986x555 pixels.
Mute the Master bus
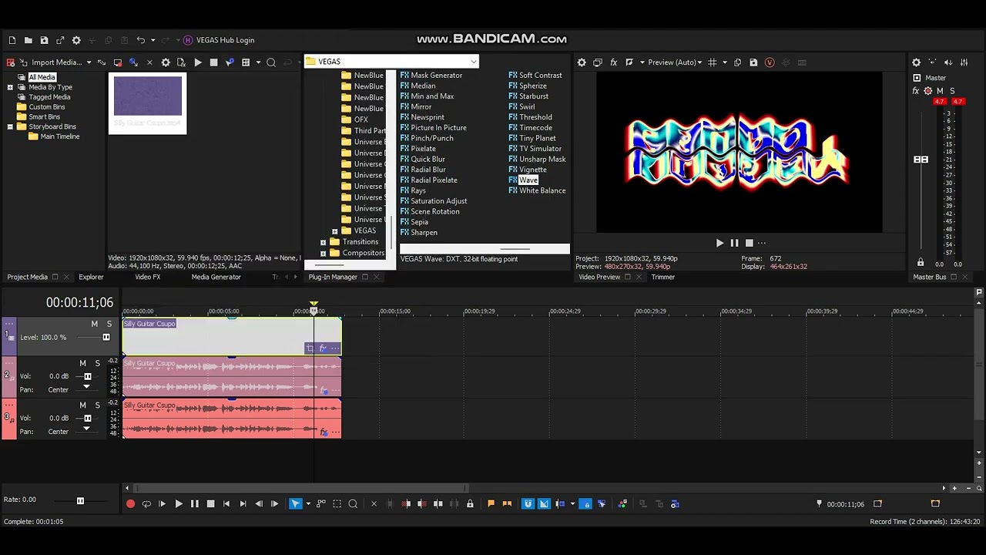click(940, 91)
